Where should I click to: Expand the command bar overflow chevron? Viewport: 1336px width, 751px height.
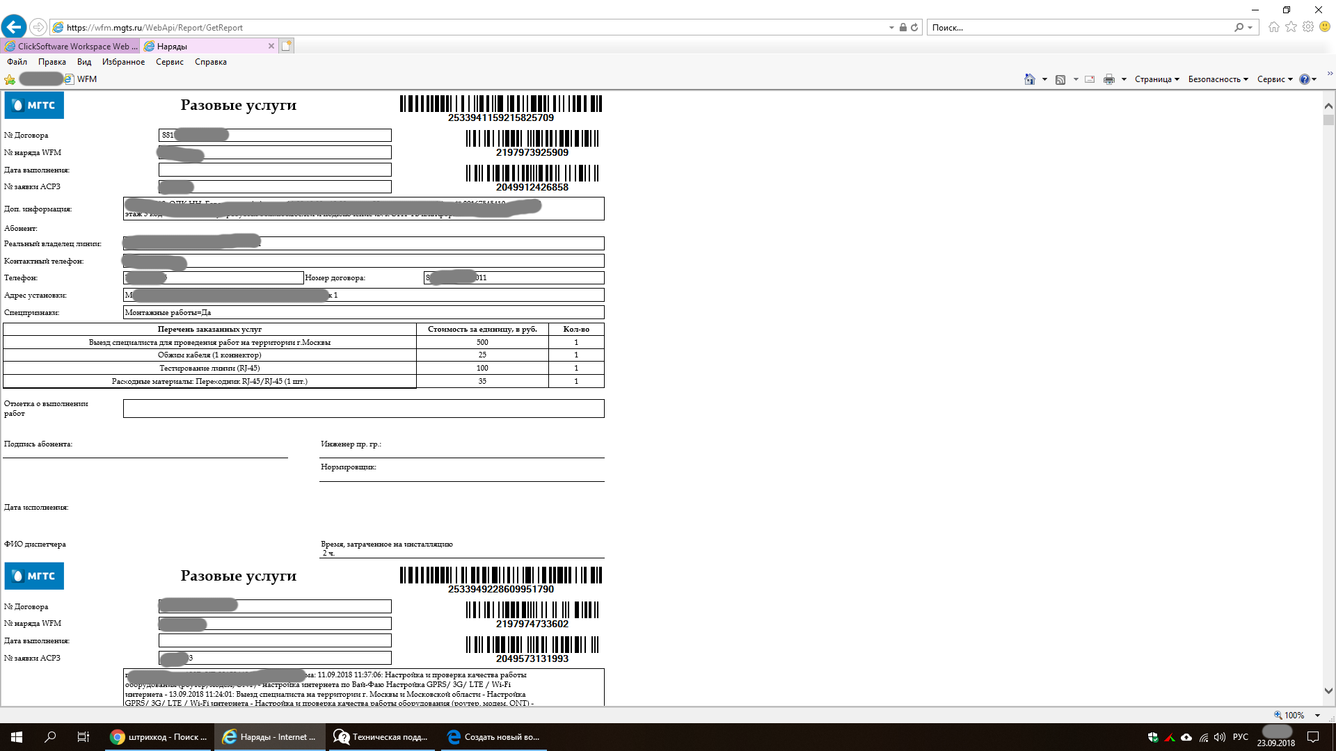click(x=1330, y=73)
